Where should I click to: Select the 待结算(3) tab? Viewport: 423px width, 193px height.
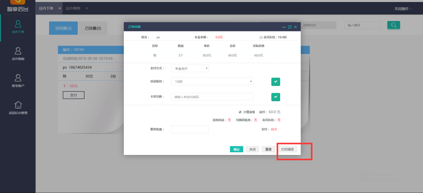click(x=63, y=28)
